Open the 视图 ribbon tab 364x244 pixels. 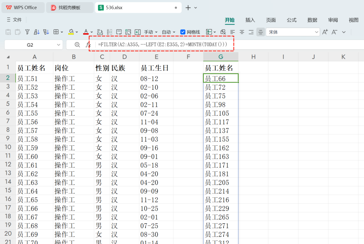click(x=354, y=20)
